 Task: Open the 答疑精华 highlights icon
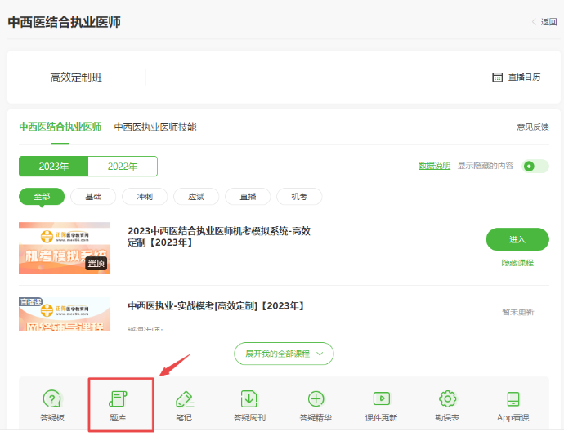pos(316,399)
